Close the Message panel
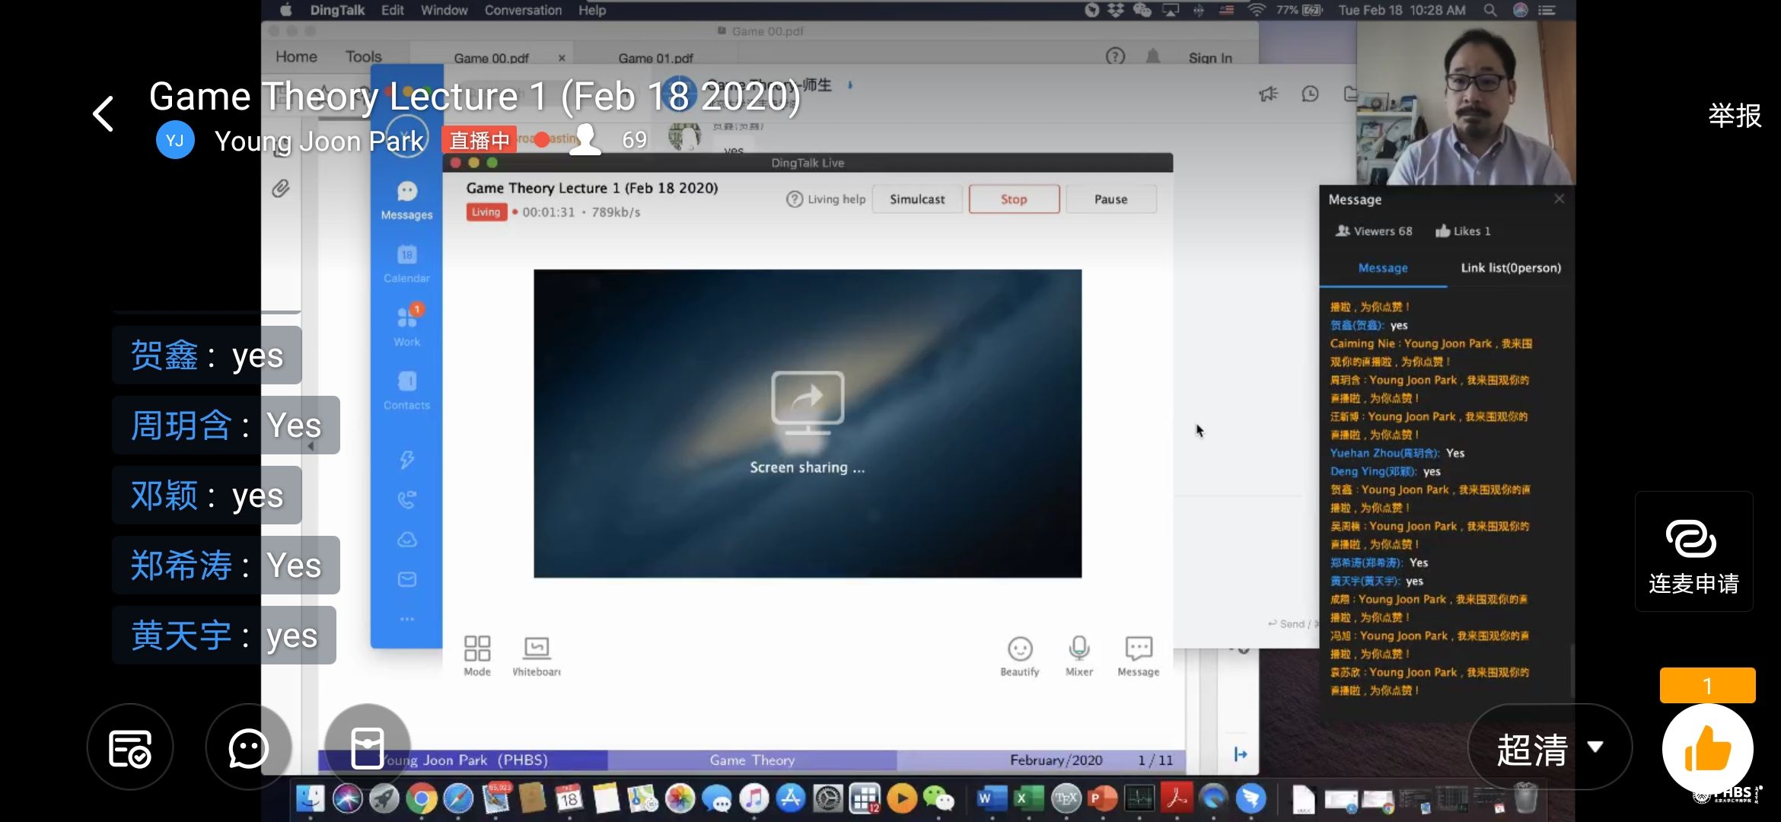The height and width of the screenshot is (822, 1781). point(1559,199)
